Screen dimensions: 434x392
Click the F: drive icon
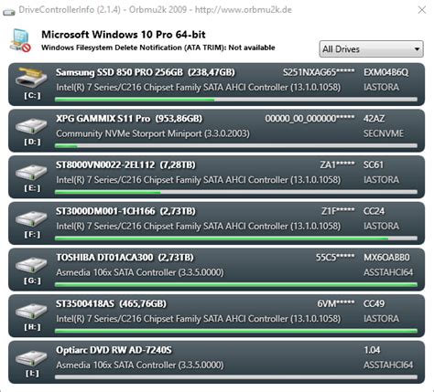[x=31, y=219]
